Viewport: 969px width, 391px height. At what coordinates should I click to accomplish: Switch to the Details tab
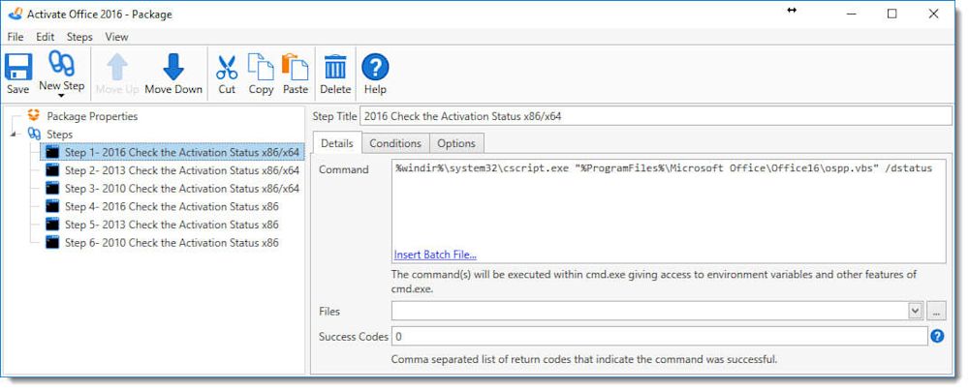tap(337, 143)
